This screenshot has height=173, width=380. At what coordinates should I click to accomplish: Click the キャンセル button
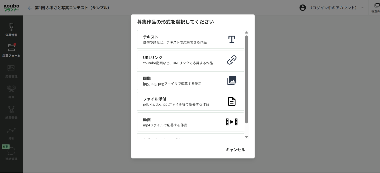tap(235, 150)
